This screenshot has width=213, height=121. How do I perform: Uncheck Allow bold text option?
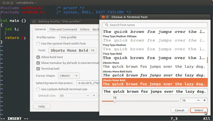pyautogui.click(x=38, y=57)
